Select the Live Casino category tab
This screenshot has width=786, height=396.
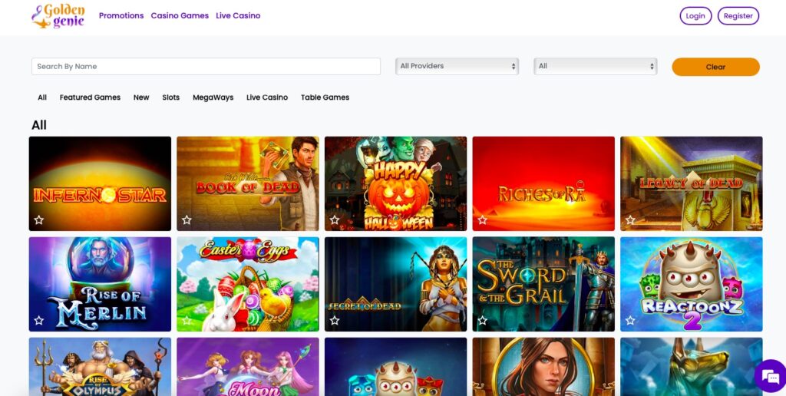[x=267, y=97]
